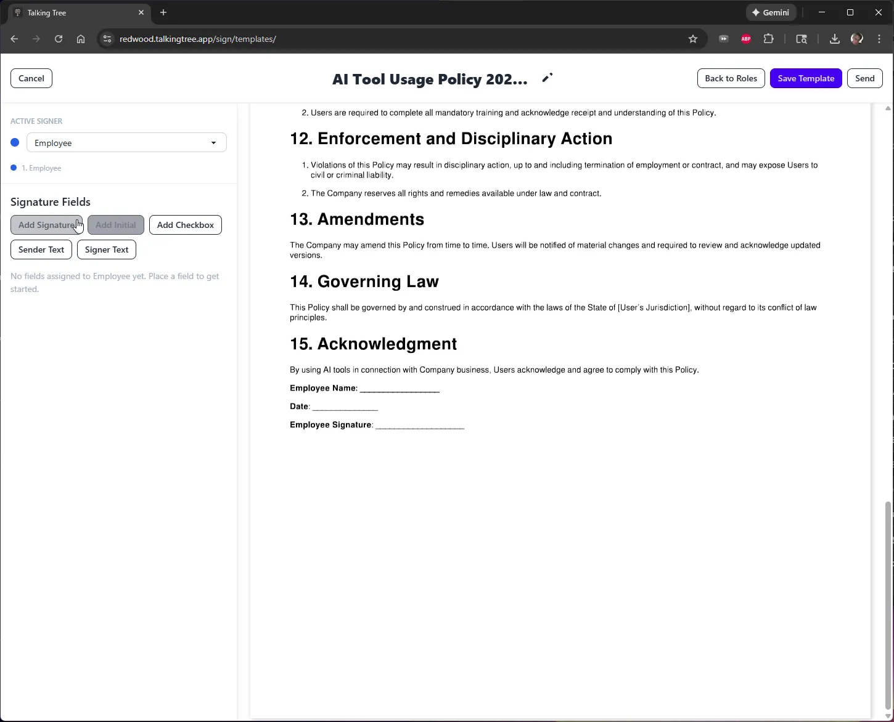Image resolution: width=894 pixels, height=722 pixels.
Task: Open the browser downloads icon
Action: point(834,39)
